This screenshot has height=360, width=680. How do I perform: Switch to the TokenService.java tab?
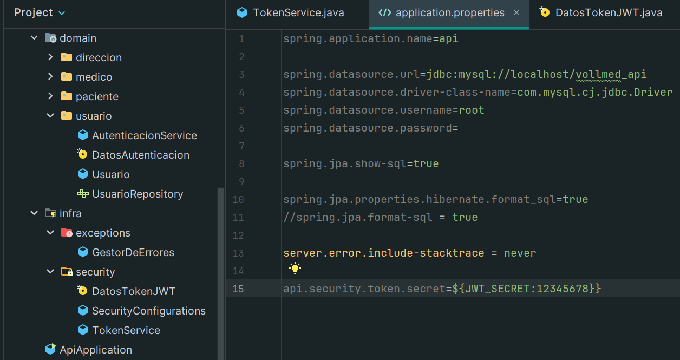tap(291, 12)
